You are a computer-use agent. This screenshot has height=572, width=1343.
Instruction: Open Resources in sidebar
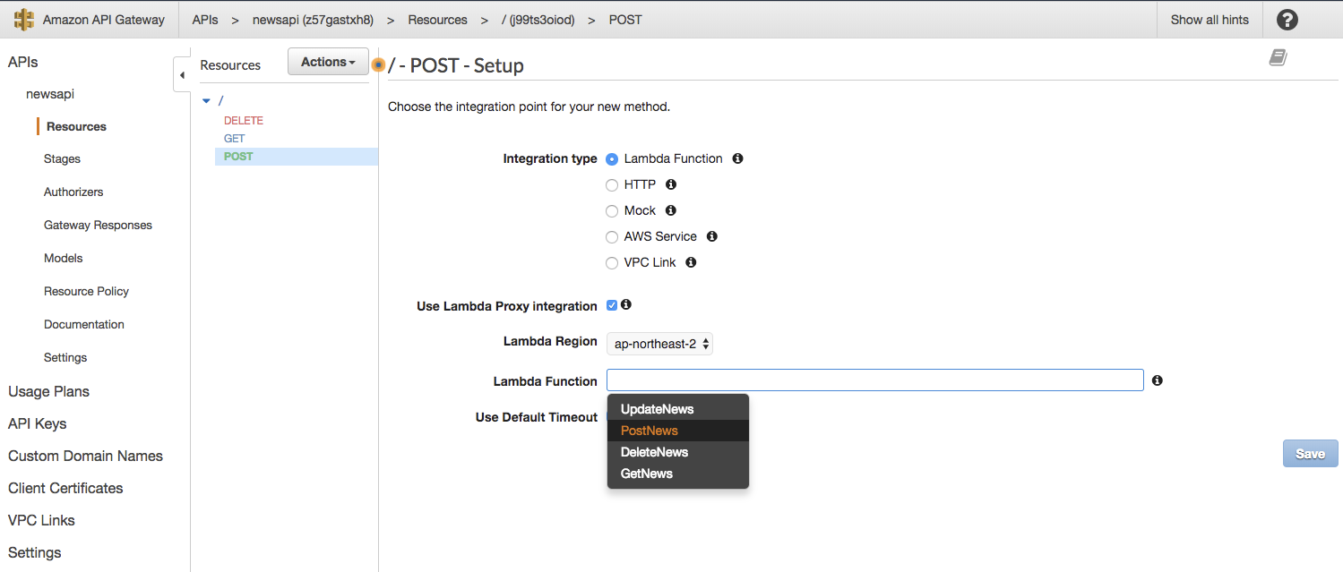[76, 126]
